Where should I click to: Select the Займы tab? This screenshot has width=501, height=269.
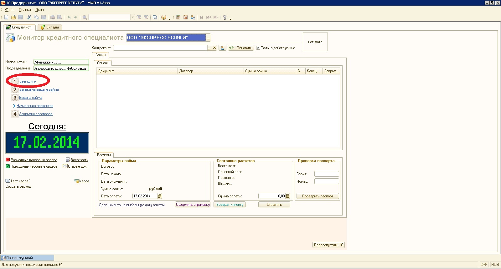point(101,55)
